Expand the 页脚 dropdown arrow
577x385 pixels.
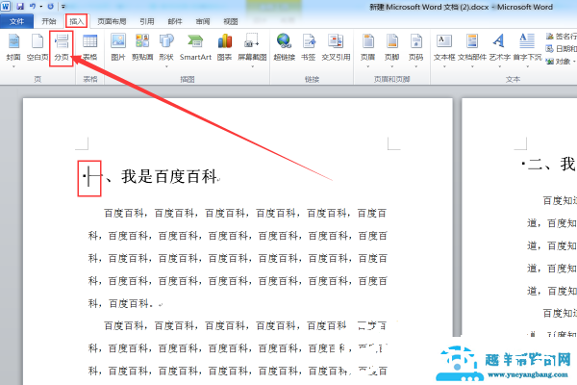click(392, 66)
